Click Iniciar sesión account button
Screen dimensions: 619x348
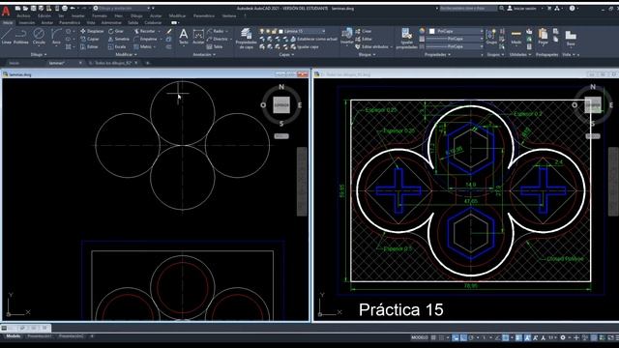click(522, 9)
